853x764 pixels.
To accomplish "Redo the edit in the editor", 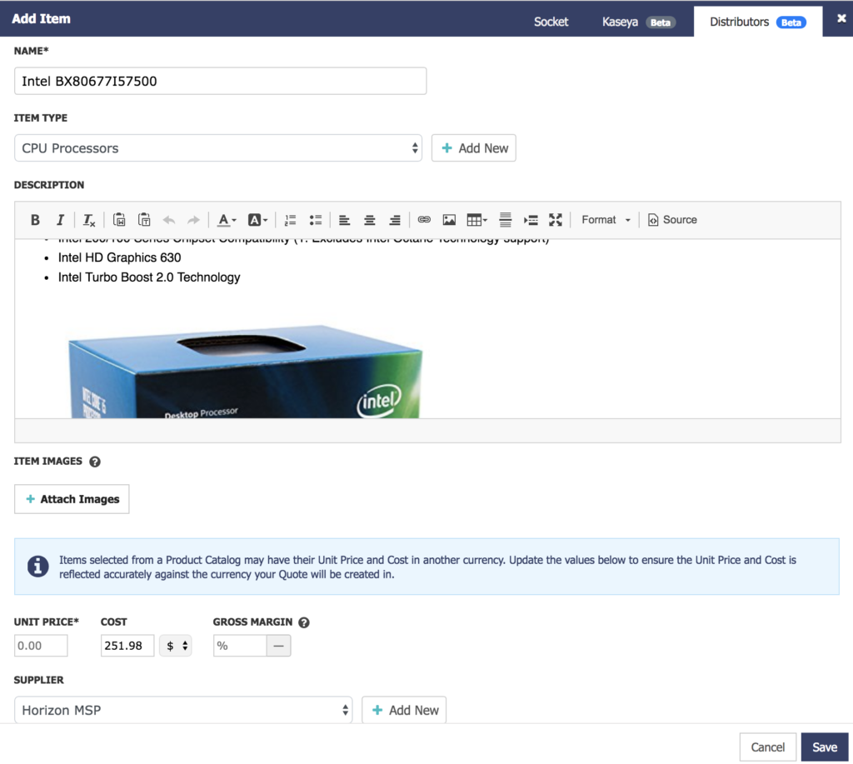I will (193, 220).
